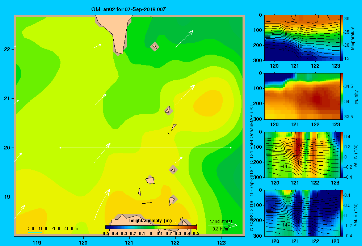
Task: Click the '300' depth label of temperature panel
Action: coord(257,60)
